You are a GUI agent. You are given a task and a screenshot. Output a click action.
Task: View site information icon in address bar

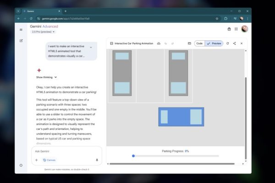(38, 19)
